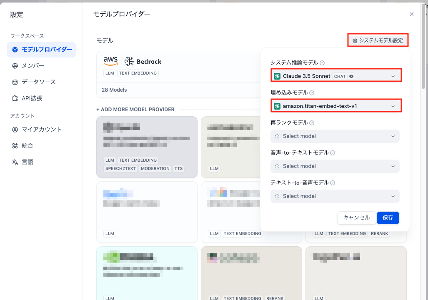This screenshot has height=300, width=428.
Task: Open マイアカウント settings
Action: point(41,130)
